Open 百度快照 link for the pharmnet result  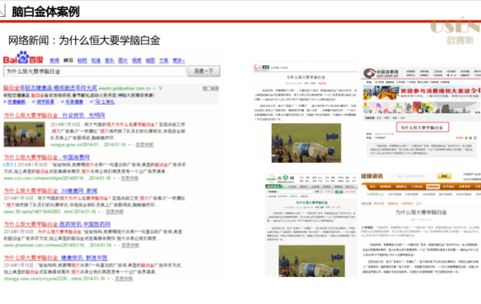pos(130,246)
